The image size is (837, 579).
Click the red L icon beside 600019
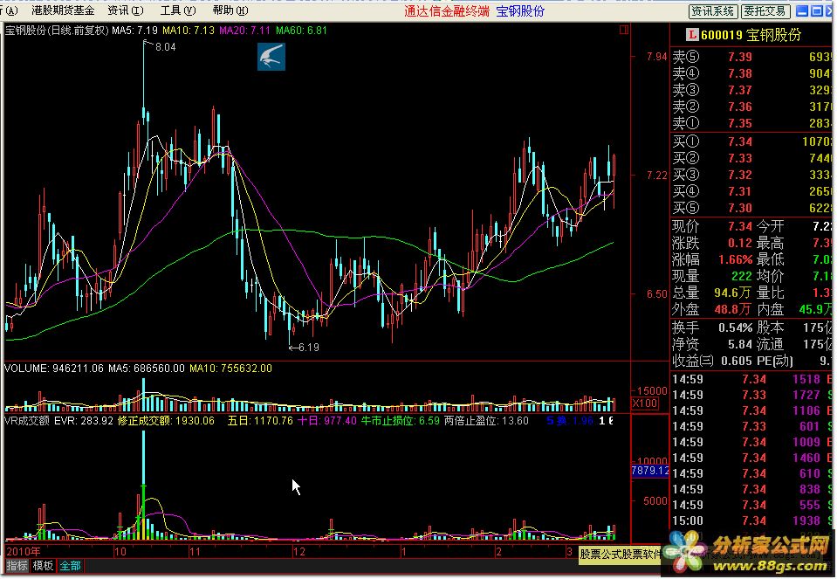(692, 35)
